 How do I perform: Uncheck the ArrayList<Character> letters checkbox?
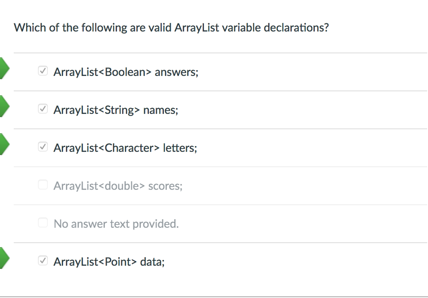(43, 146)
